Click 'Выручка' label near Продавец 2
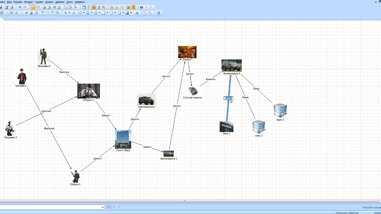Viewport: 381px width, 214px height. click(64, 72)
